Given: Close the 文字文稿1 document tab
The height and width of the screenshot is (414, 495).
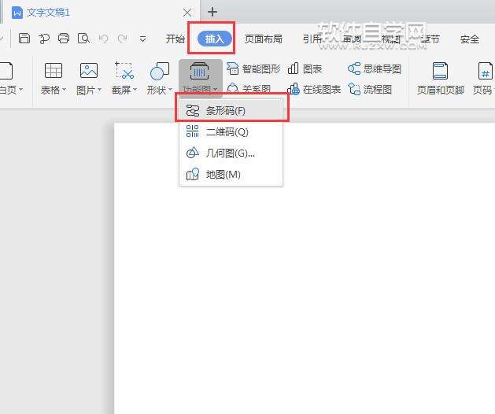Looking at the screenshot, I should 187,13.
